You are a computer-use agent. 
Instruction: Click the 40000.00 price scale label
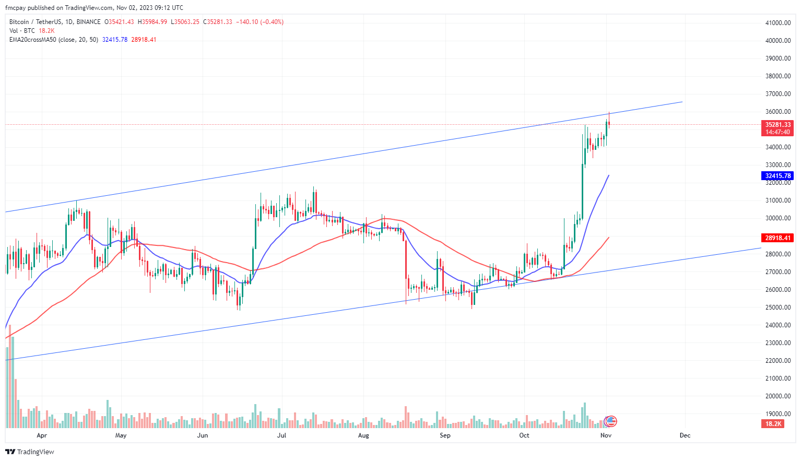(778, 41)
